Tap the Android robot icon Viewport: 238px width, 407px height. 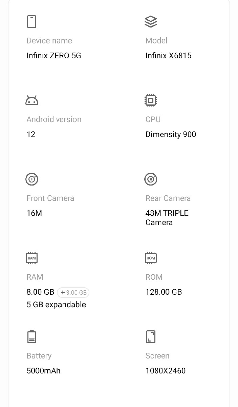[x=31, y=100]
